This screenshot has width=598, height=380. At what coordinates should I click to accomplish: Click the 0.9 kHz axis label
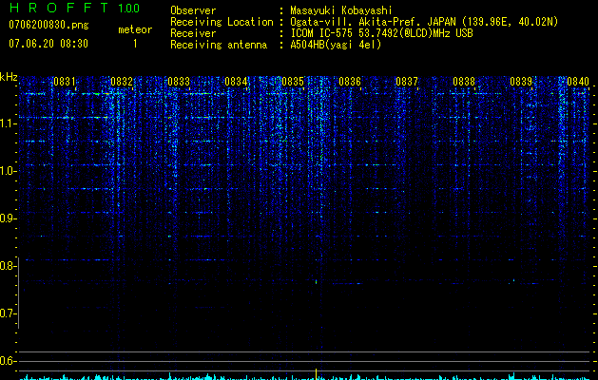[8, 218]
